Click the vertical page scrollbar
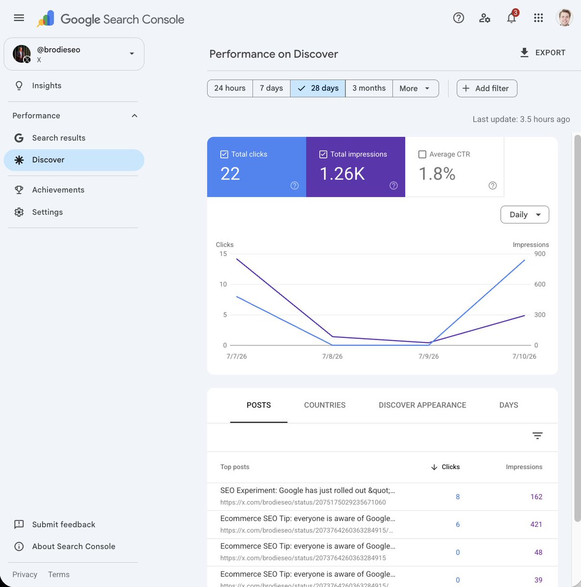This screenshot has width=581, height=587. point(578,328)
